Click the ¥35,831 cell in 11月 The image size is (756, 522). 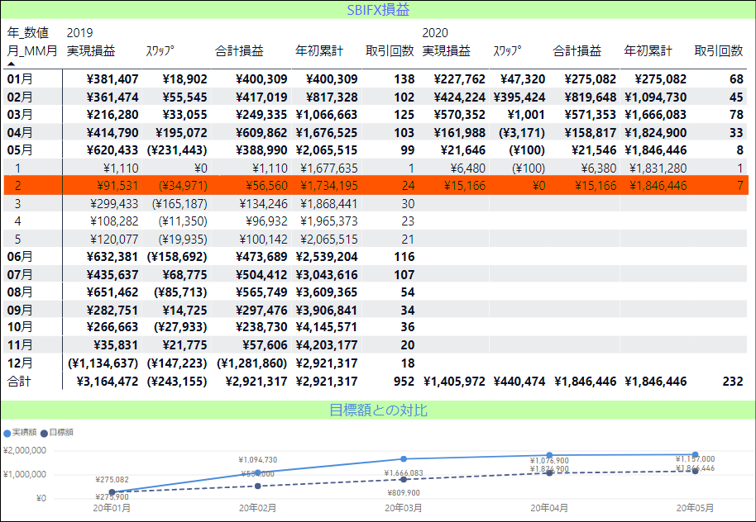(x=116, y=345)
